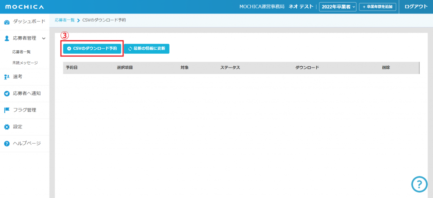The height and width of the screenshot is (198, 433).
Task: Click the settings gear icon
Action: pyautogui.click(x=7, y=127)
